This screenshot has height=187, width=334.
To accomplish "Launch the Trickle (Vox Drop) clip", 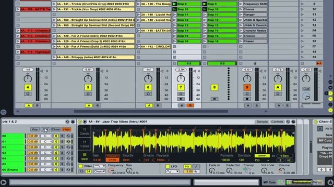I will click(x=54, y=9).
